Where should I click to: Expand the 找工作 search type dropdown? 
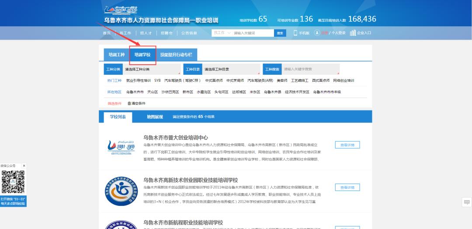(x=222, y=33)
